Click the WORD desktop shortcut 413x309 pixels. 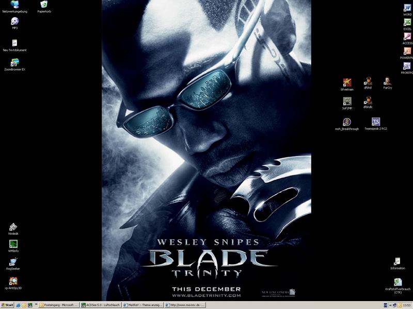tap(407, 8)
